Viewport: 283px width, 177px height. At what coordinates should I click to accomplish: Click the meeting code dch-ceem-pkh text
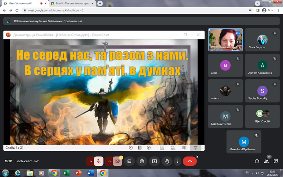pos(28,161)
